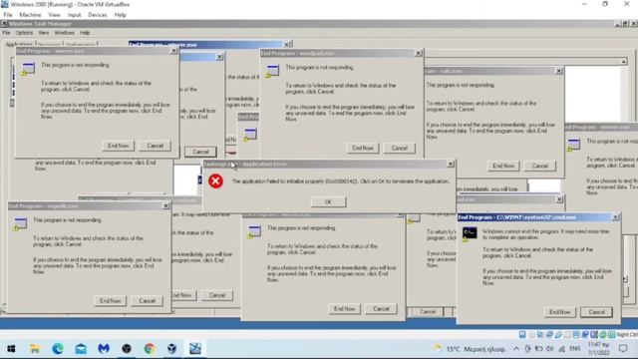The height and width of the screenshot is (359, 638).
Task: Open the black circular app on the taskbar
Action: [127, 349]
